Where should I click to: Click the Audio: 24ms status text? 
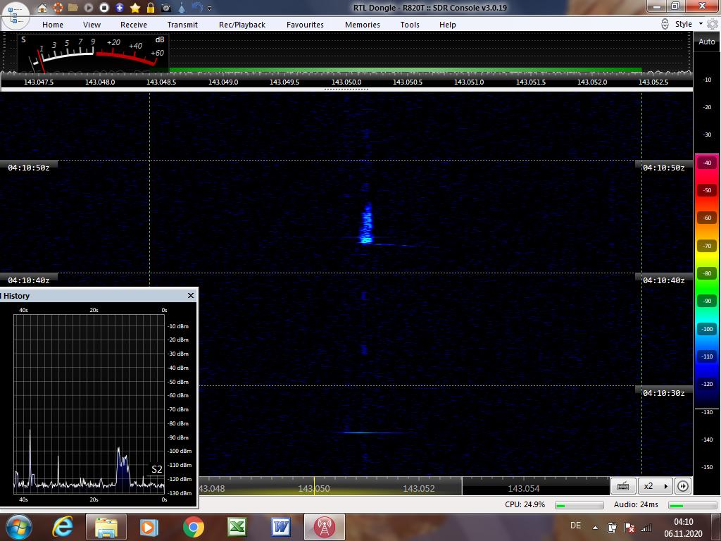coord(636,504)
